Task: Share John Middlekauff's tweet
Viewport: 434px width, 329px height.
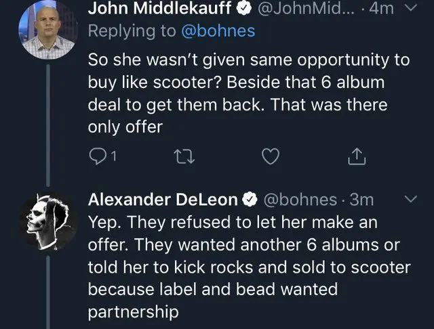Action: point(357,158)
